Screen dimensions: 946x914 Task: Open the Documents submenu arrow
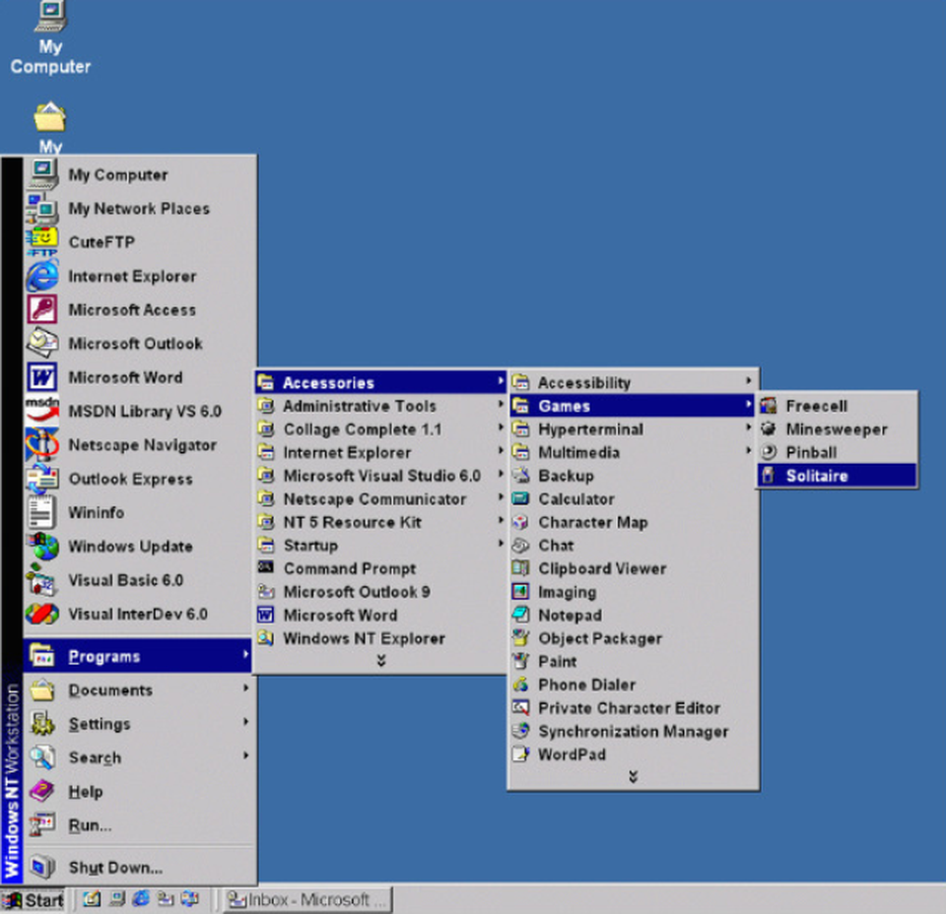coord(245,687)
